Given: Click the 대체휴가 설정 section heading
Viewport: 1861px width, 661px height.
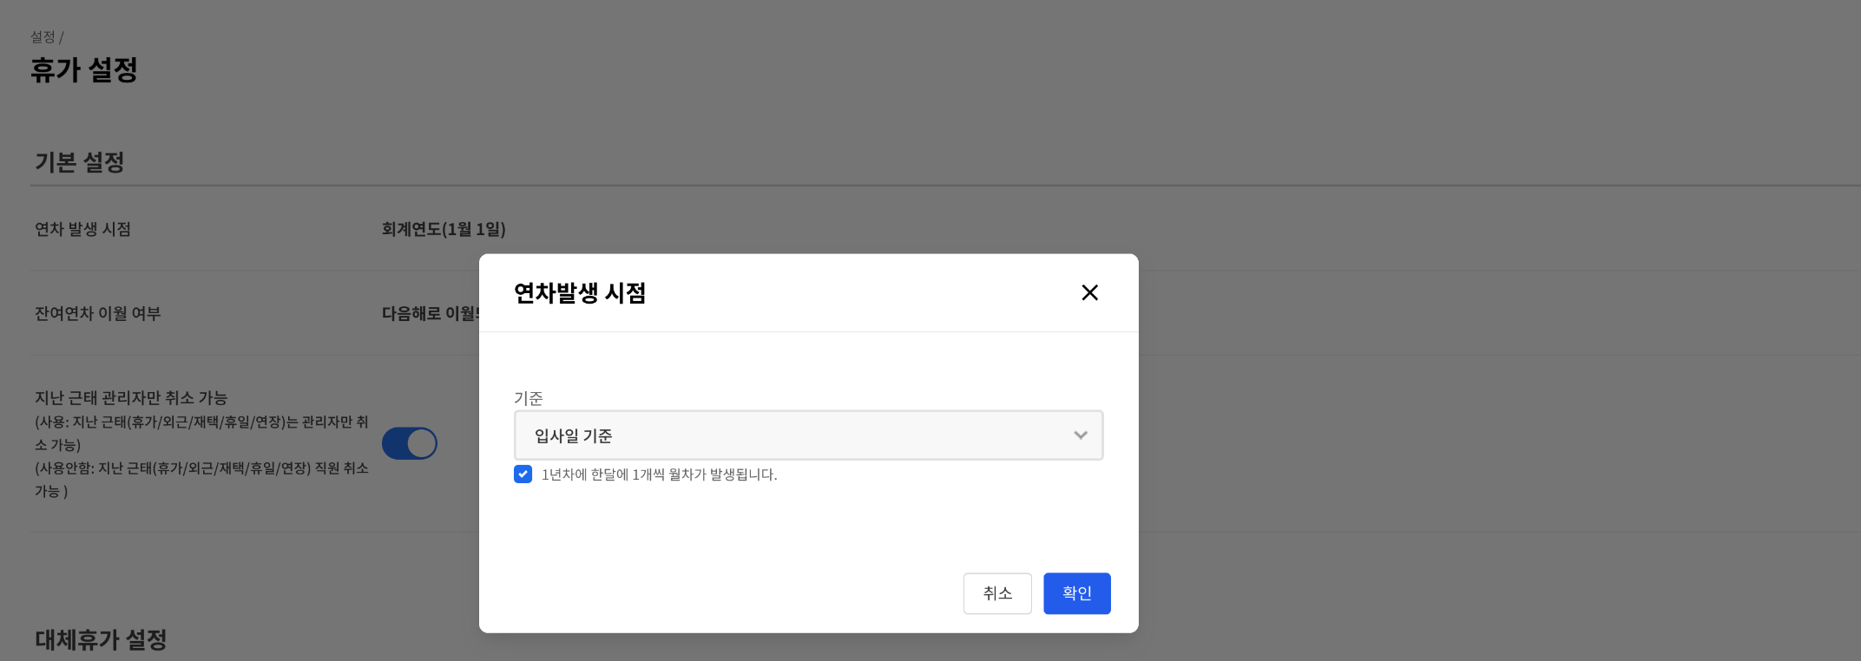Looking at the screenshot, I should click(x=101, y=640).
